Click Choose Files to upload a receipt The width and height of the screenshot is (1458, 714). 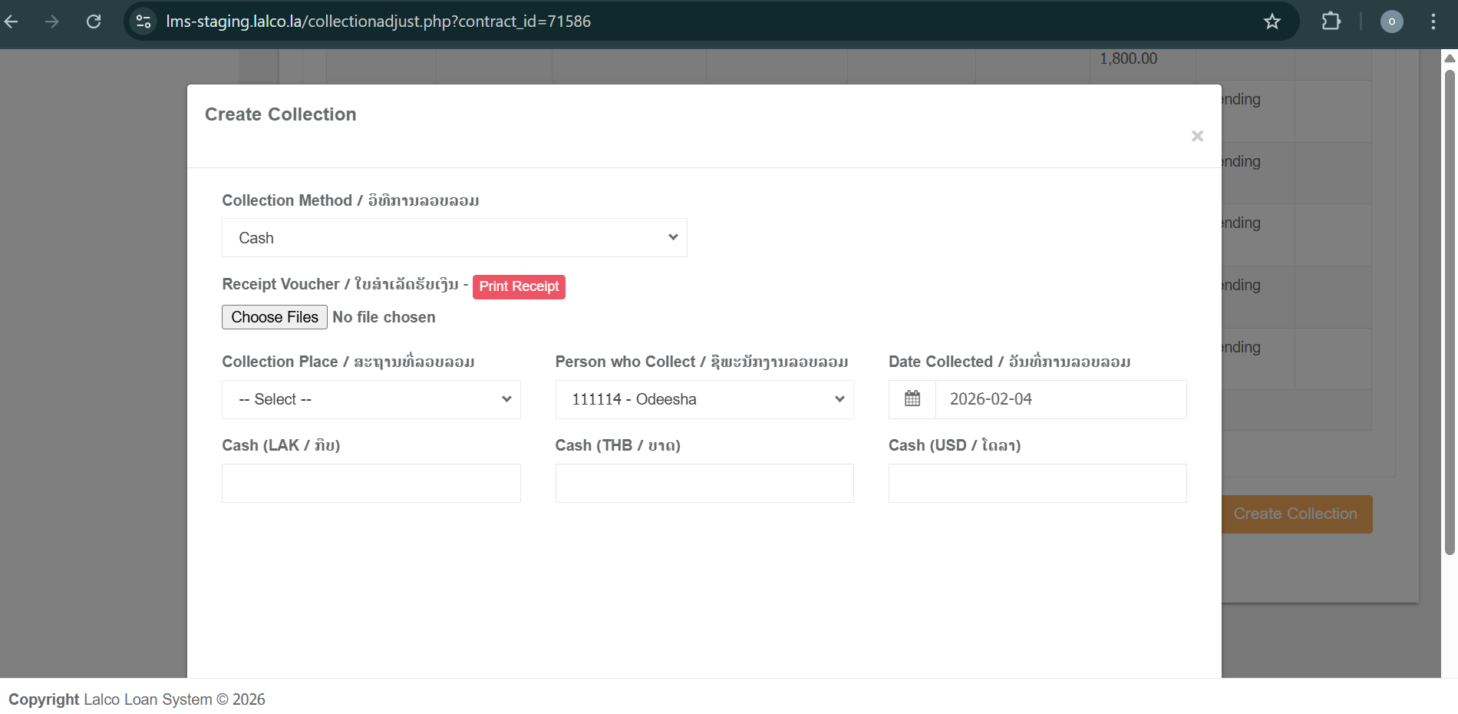tap(275, 317)
